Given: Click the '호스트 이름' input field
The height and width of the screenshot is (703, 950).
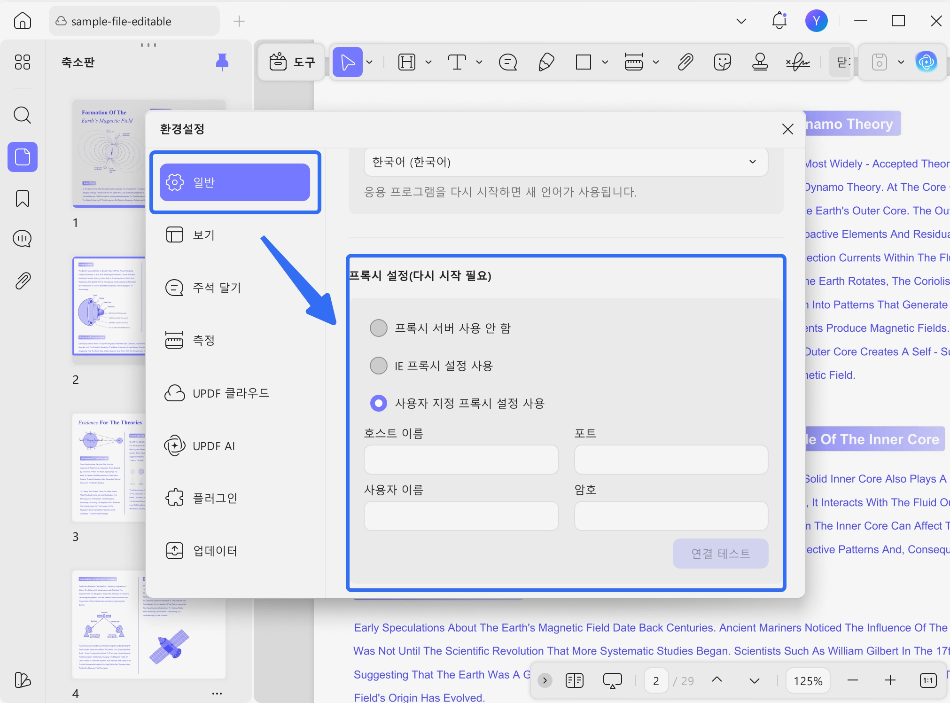Looking at the screenshot, I should pyautogui.click(x=461, y=460).
